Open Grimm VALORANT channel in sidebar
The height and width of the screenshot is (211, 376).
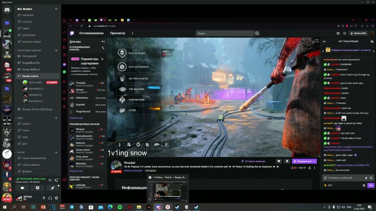coord(87,91)
